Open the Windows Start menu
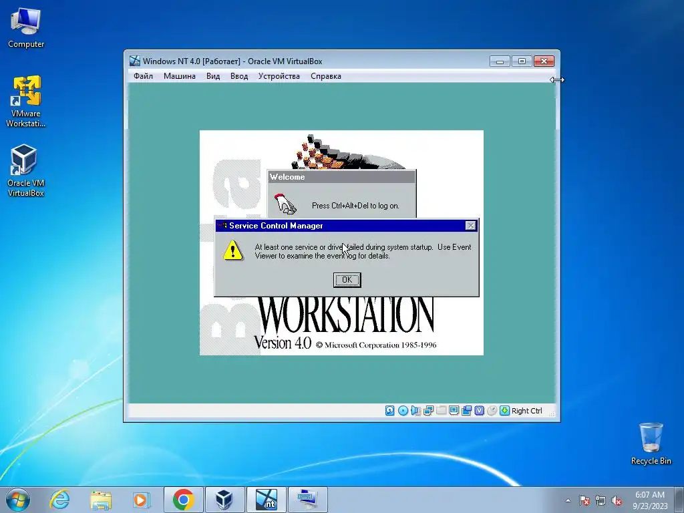Screen dimensions: 684x513 (x=18, y=500)
